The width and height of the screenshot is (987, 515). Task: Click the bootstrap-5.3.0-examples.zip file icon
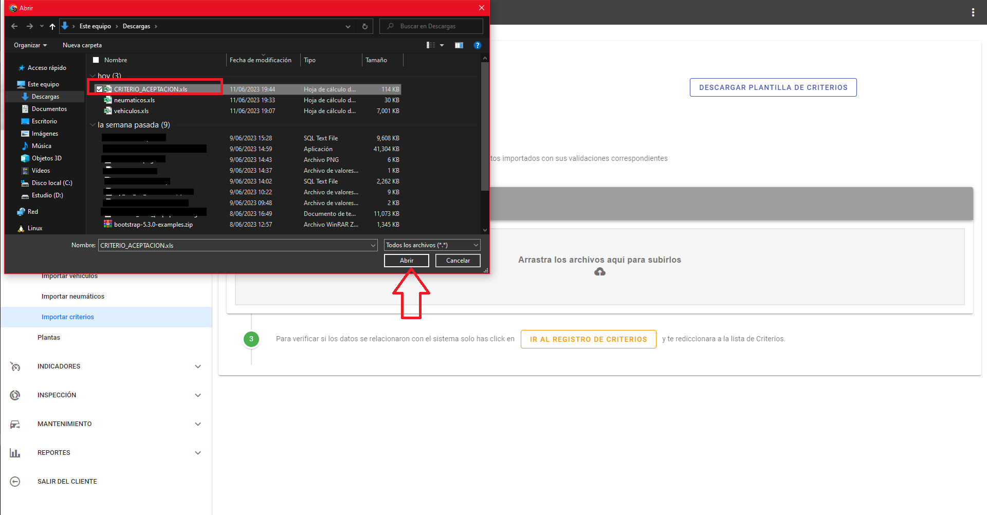point(108,224)
